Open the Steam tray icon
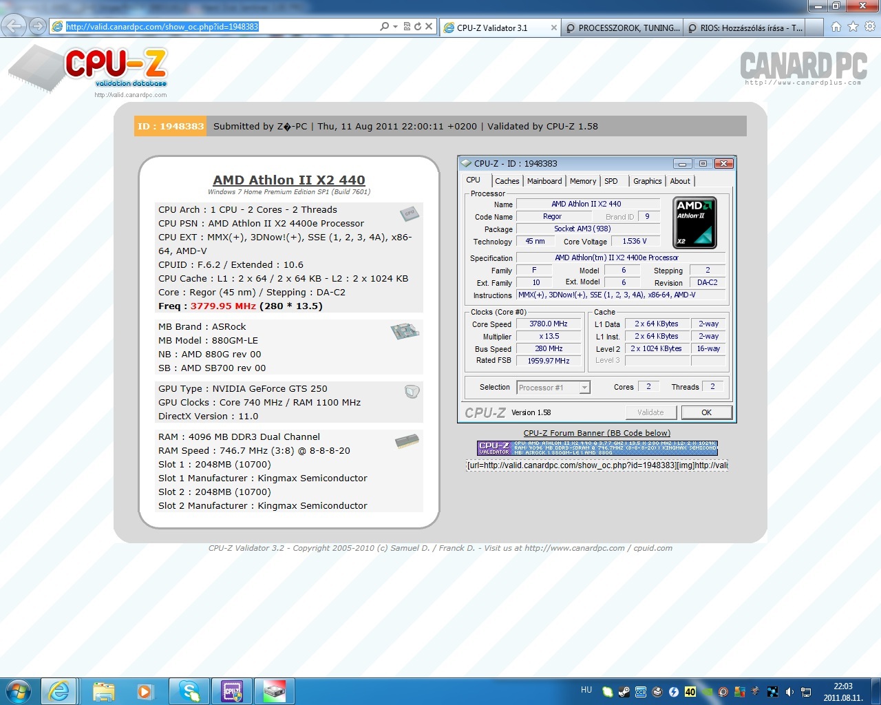Viewport: 881px width, 705px height. point(624,692)
